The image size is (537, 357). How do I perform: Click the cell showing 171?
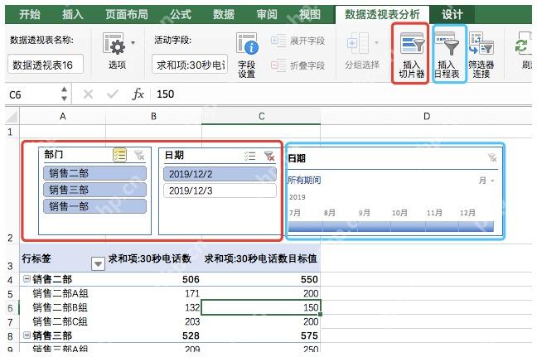point(153,293)
